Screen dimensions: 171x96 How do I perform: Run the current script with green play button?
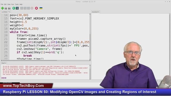14,8
